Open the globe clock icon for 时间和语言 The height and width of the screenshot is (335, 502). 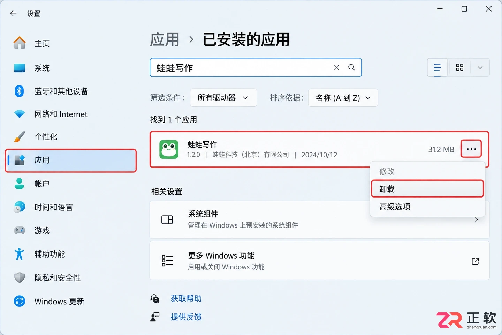[x=20, y=207]
